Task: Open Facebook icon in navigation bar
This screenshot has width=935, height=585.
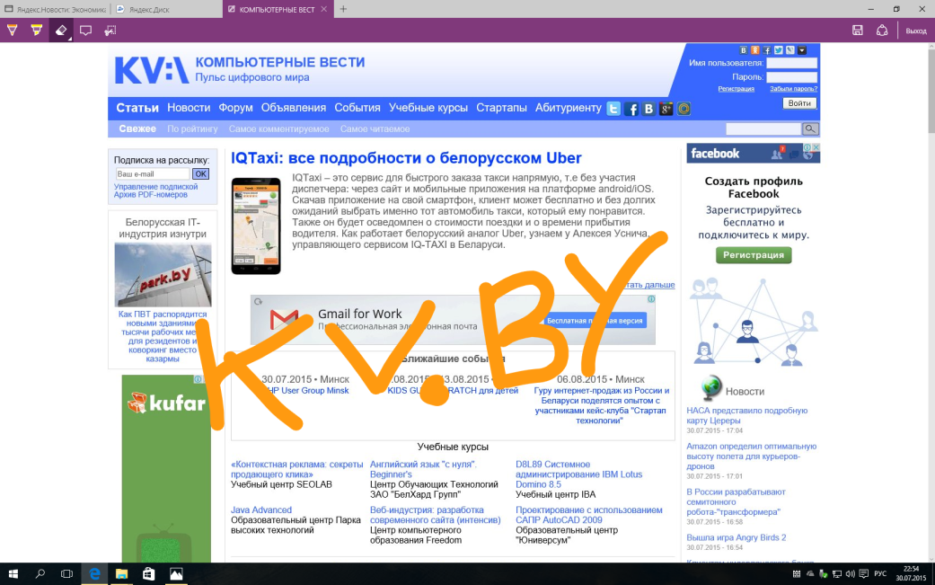Action: [631, 109]
